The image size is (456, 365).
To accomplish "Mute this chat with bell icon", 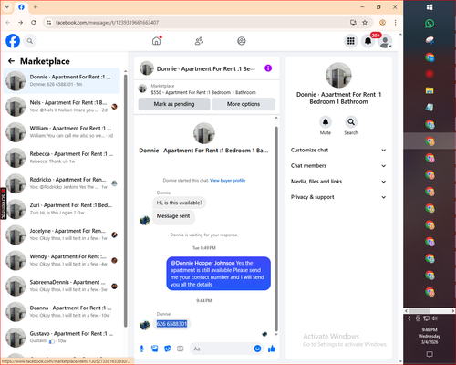I will click(x=326, y=122).
